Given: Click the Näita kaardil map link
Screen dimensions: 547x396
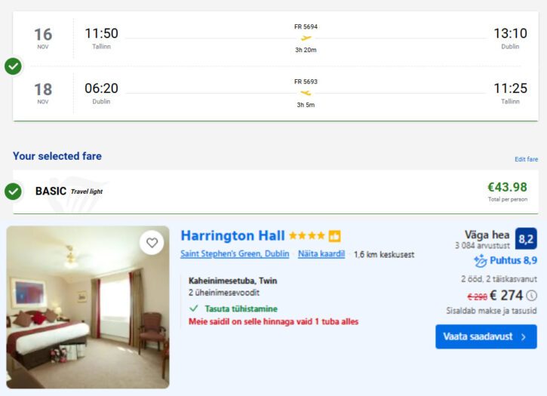Looking at the screenshot, I should [x=321, y=254].
